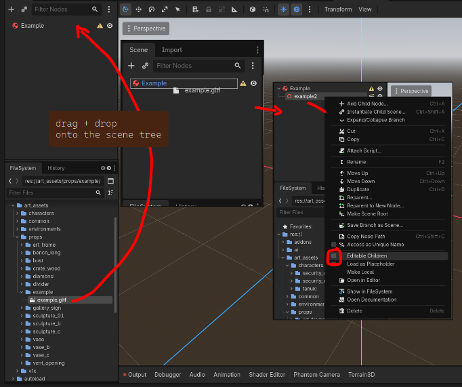Enable the Editable Children checkbox

333,256
